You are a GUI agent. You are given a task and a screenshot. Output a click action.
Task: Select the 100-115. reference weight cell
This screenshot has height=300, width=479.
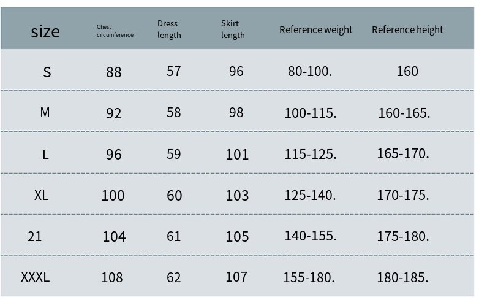pyautogui.click(x=311, y=113)
